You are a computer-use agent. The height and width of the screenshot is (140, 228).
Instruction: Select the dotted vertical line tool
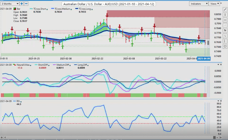[225, 41]
